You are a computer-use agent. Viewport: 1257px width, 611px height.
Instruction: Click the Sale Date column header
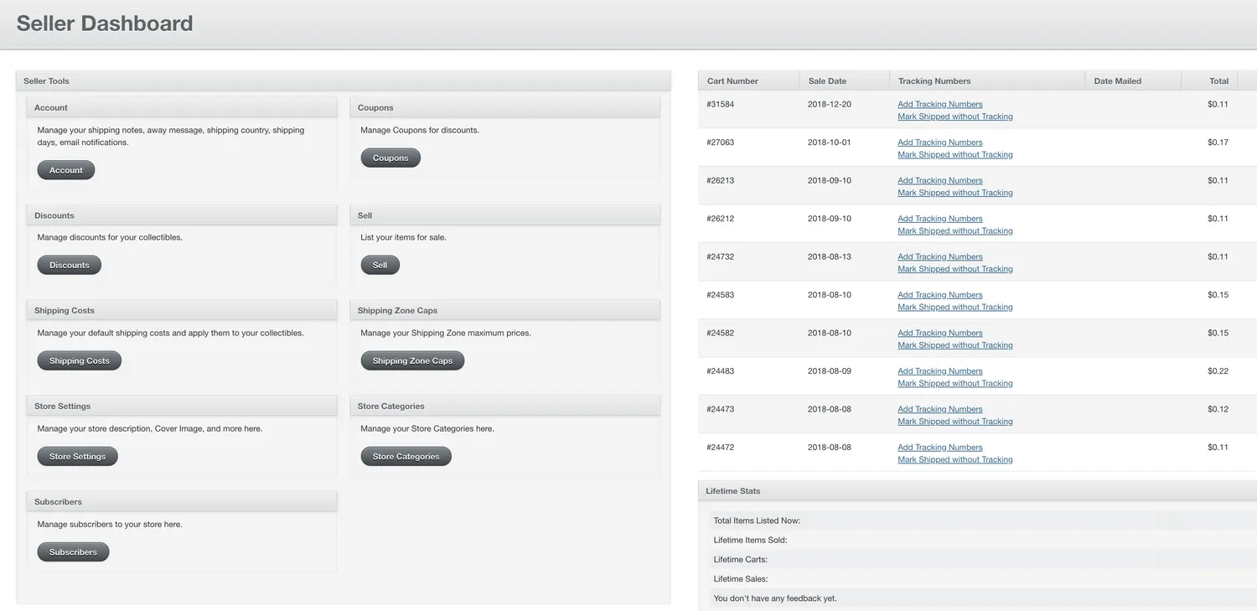[x=827, y=81]
